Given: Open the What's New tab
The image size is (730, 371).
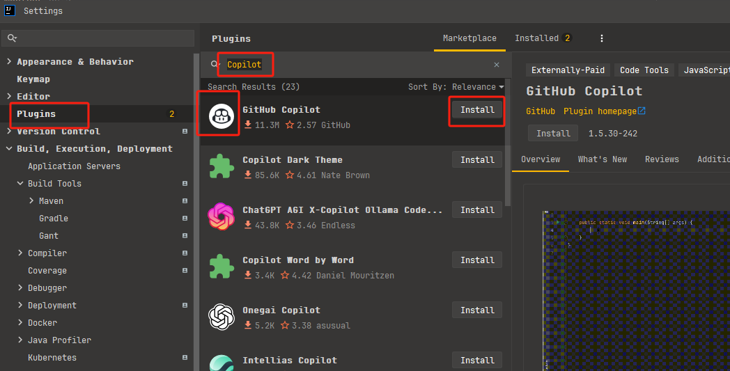Looking at the screenshot, I should (x=603, y=159).
